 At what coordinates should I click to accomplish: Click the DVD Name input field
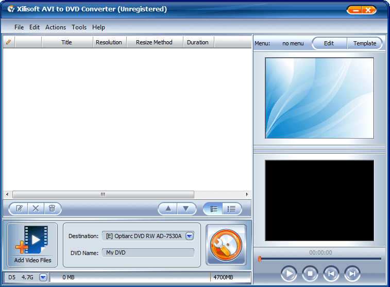(x=148, y=252)
